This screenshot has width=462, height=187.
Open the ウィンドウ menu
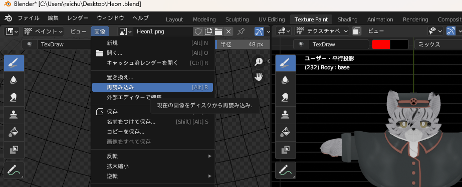coord(111,18)
